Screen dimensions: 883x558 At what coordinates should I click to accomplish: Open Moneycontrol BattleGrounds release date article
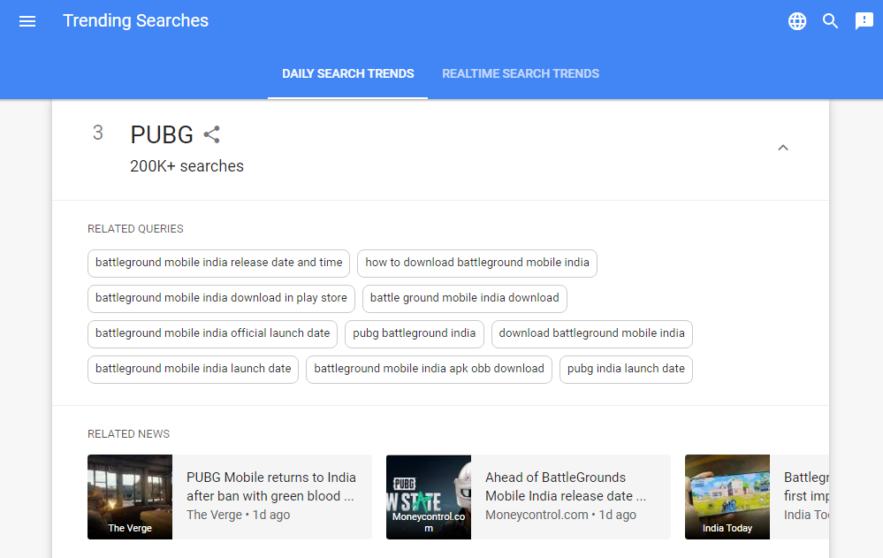tap(566, 486)
